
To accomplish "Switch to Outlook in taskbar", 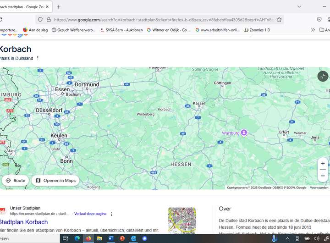I will (x=133, y=238).
